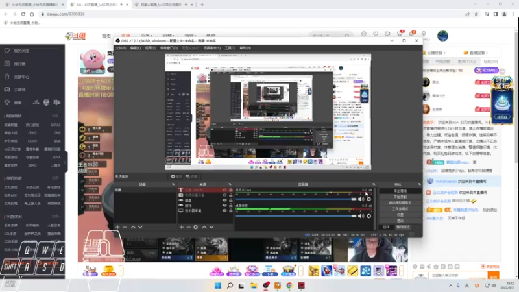Viewport: 519px width, 292px height.
Task: Open Douyu watch history clock icon
Action: [364, 34]
